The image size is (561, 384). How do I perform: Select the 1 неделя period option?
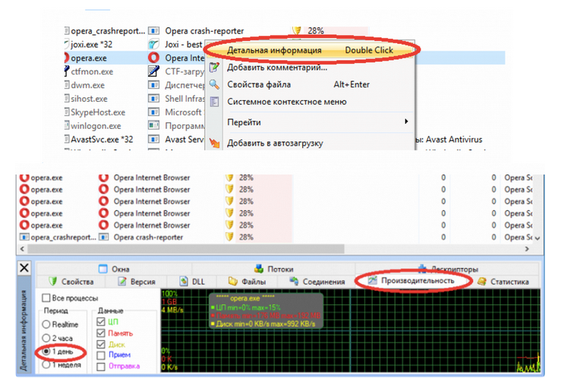coord(46,365)
